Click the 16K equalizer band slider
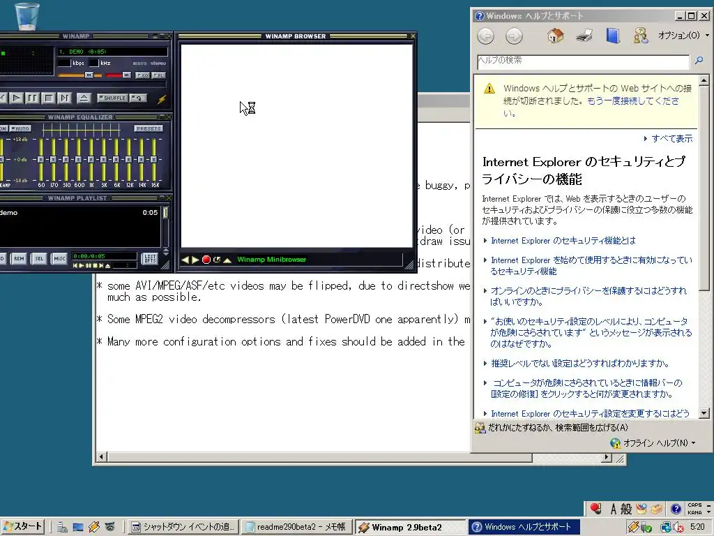Image resolution: width=714 pixels, height=536 pixels. [x=154, y=160]
